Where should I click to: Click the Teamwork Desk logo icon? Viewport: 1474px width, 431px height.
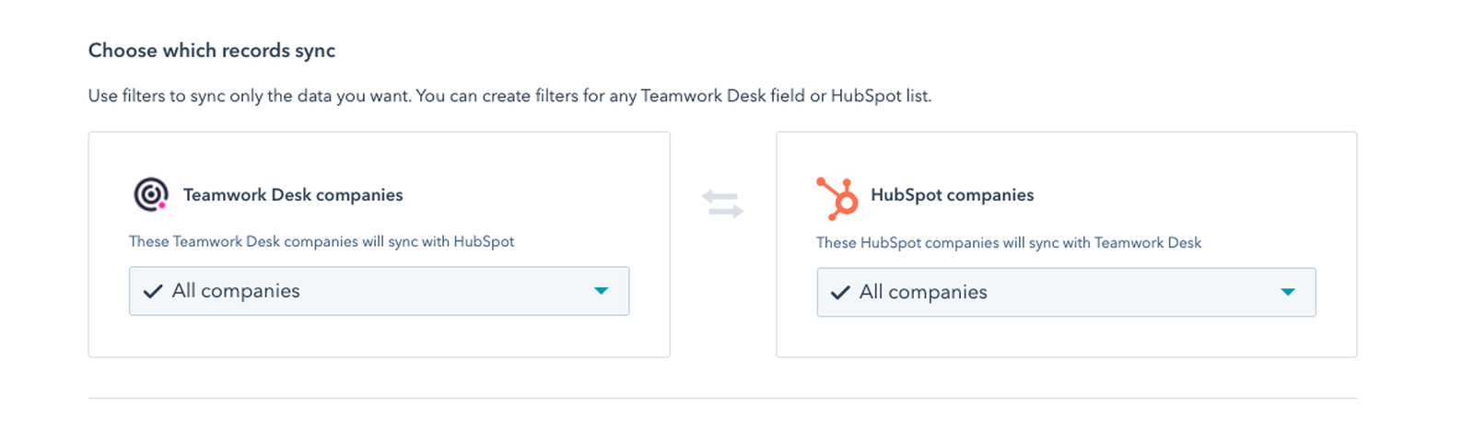click(x=151, y=194)
